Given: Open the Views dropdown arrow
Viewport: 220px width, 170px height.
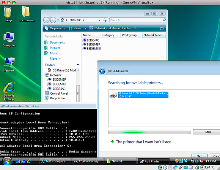Looking at the screenshot, I should (x=85, y=28).
